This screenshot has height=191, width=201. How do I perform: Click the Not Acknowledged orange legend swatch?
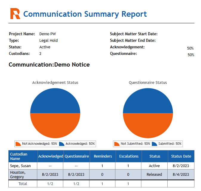click(18, 144)
